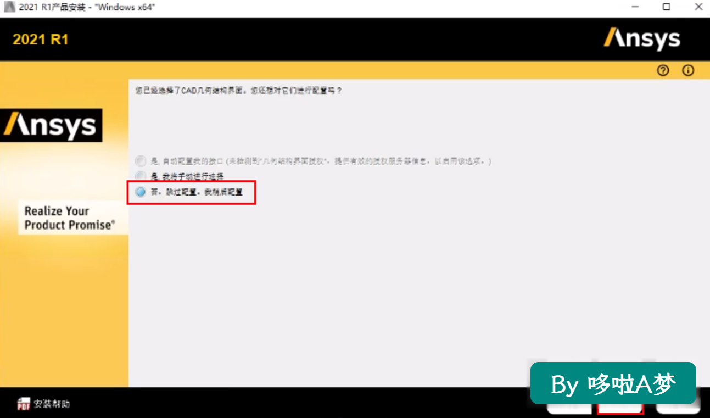Select the skip configuration radio option
Viewport: 710px width, 418px height.
(141, 192)
